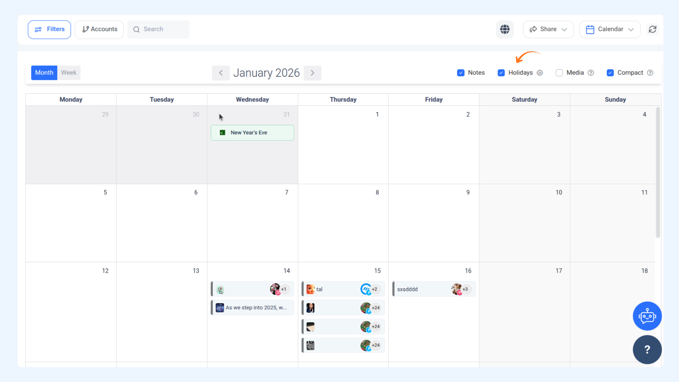The height and width of the screenshot is (382, 679).
Task: Go to previous month arrow
Action: pos(221,73)
